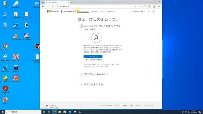Click the Microsoft アカウントからインストール link

pos(96,66)
